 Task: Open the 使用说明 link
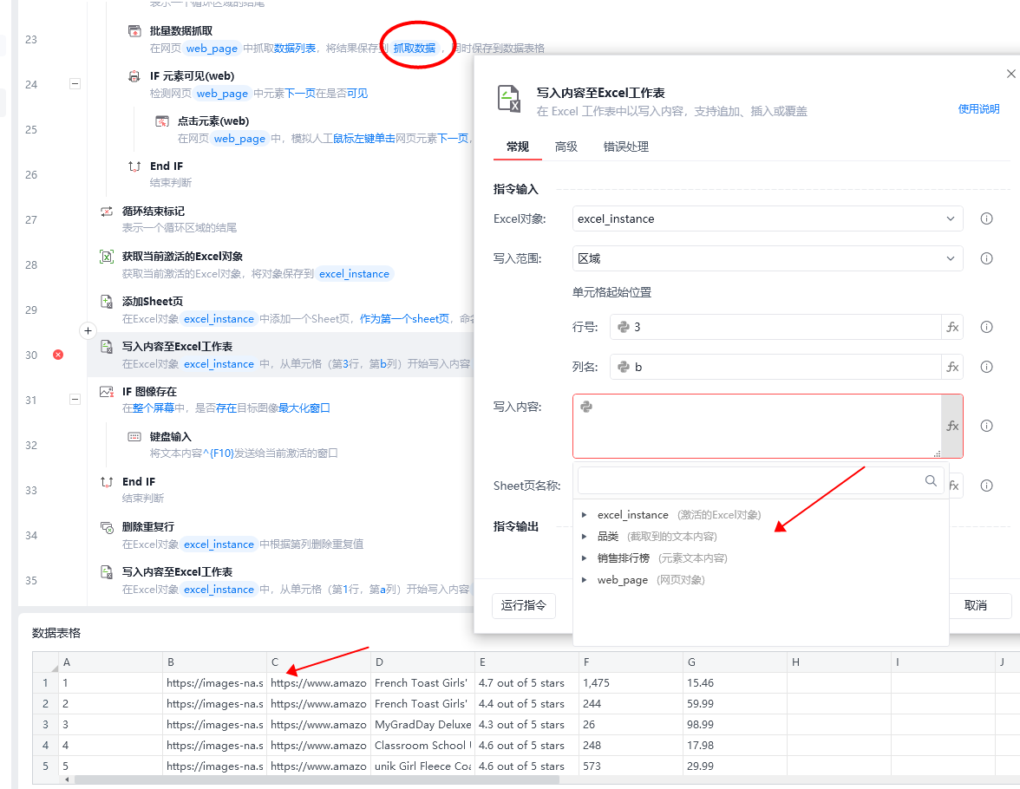pyautogui.click(x=978, y=108)
